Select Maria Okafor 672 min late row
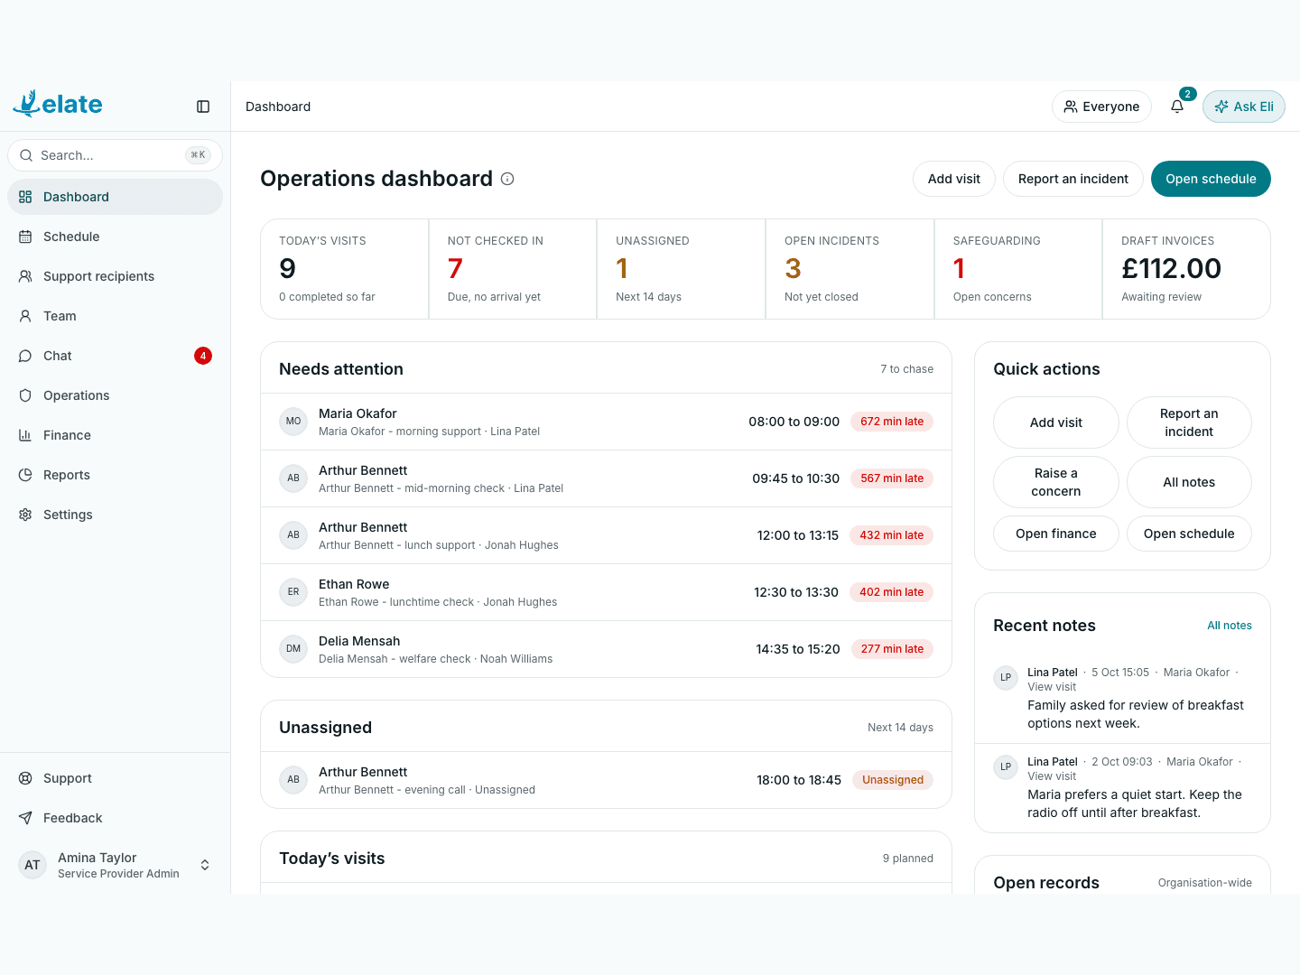1300x975 pixels. 606,422
